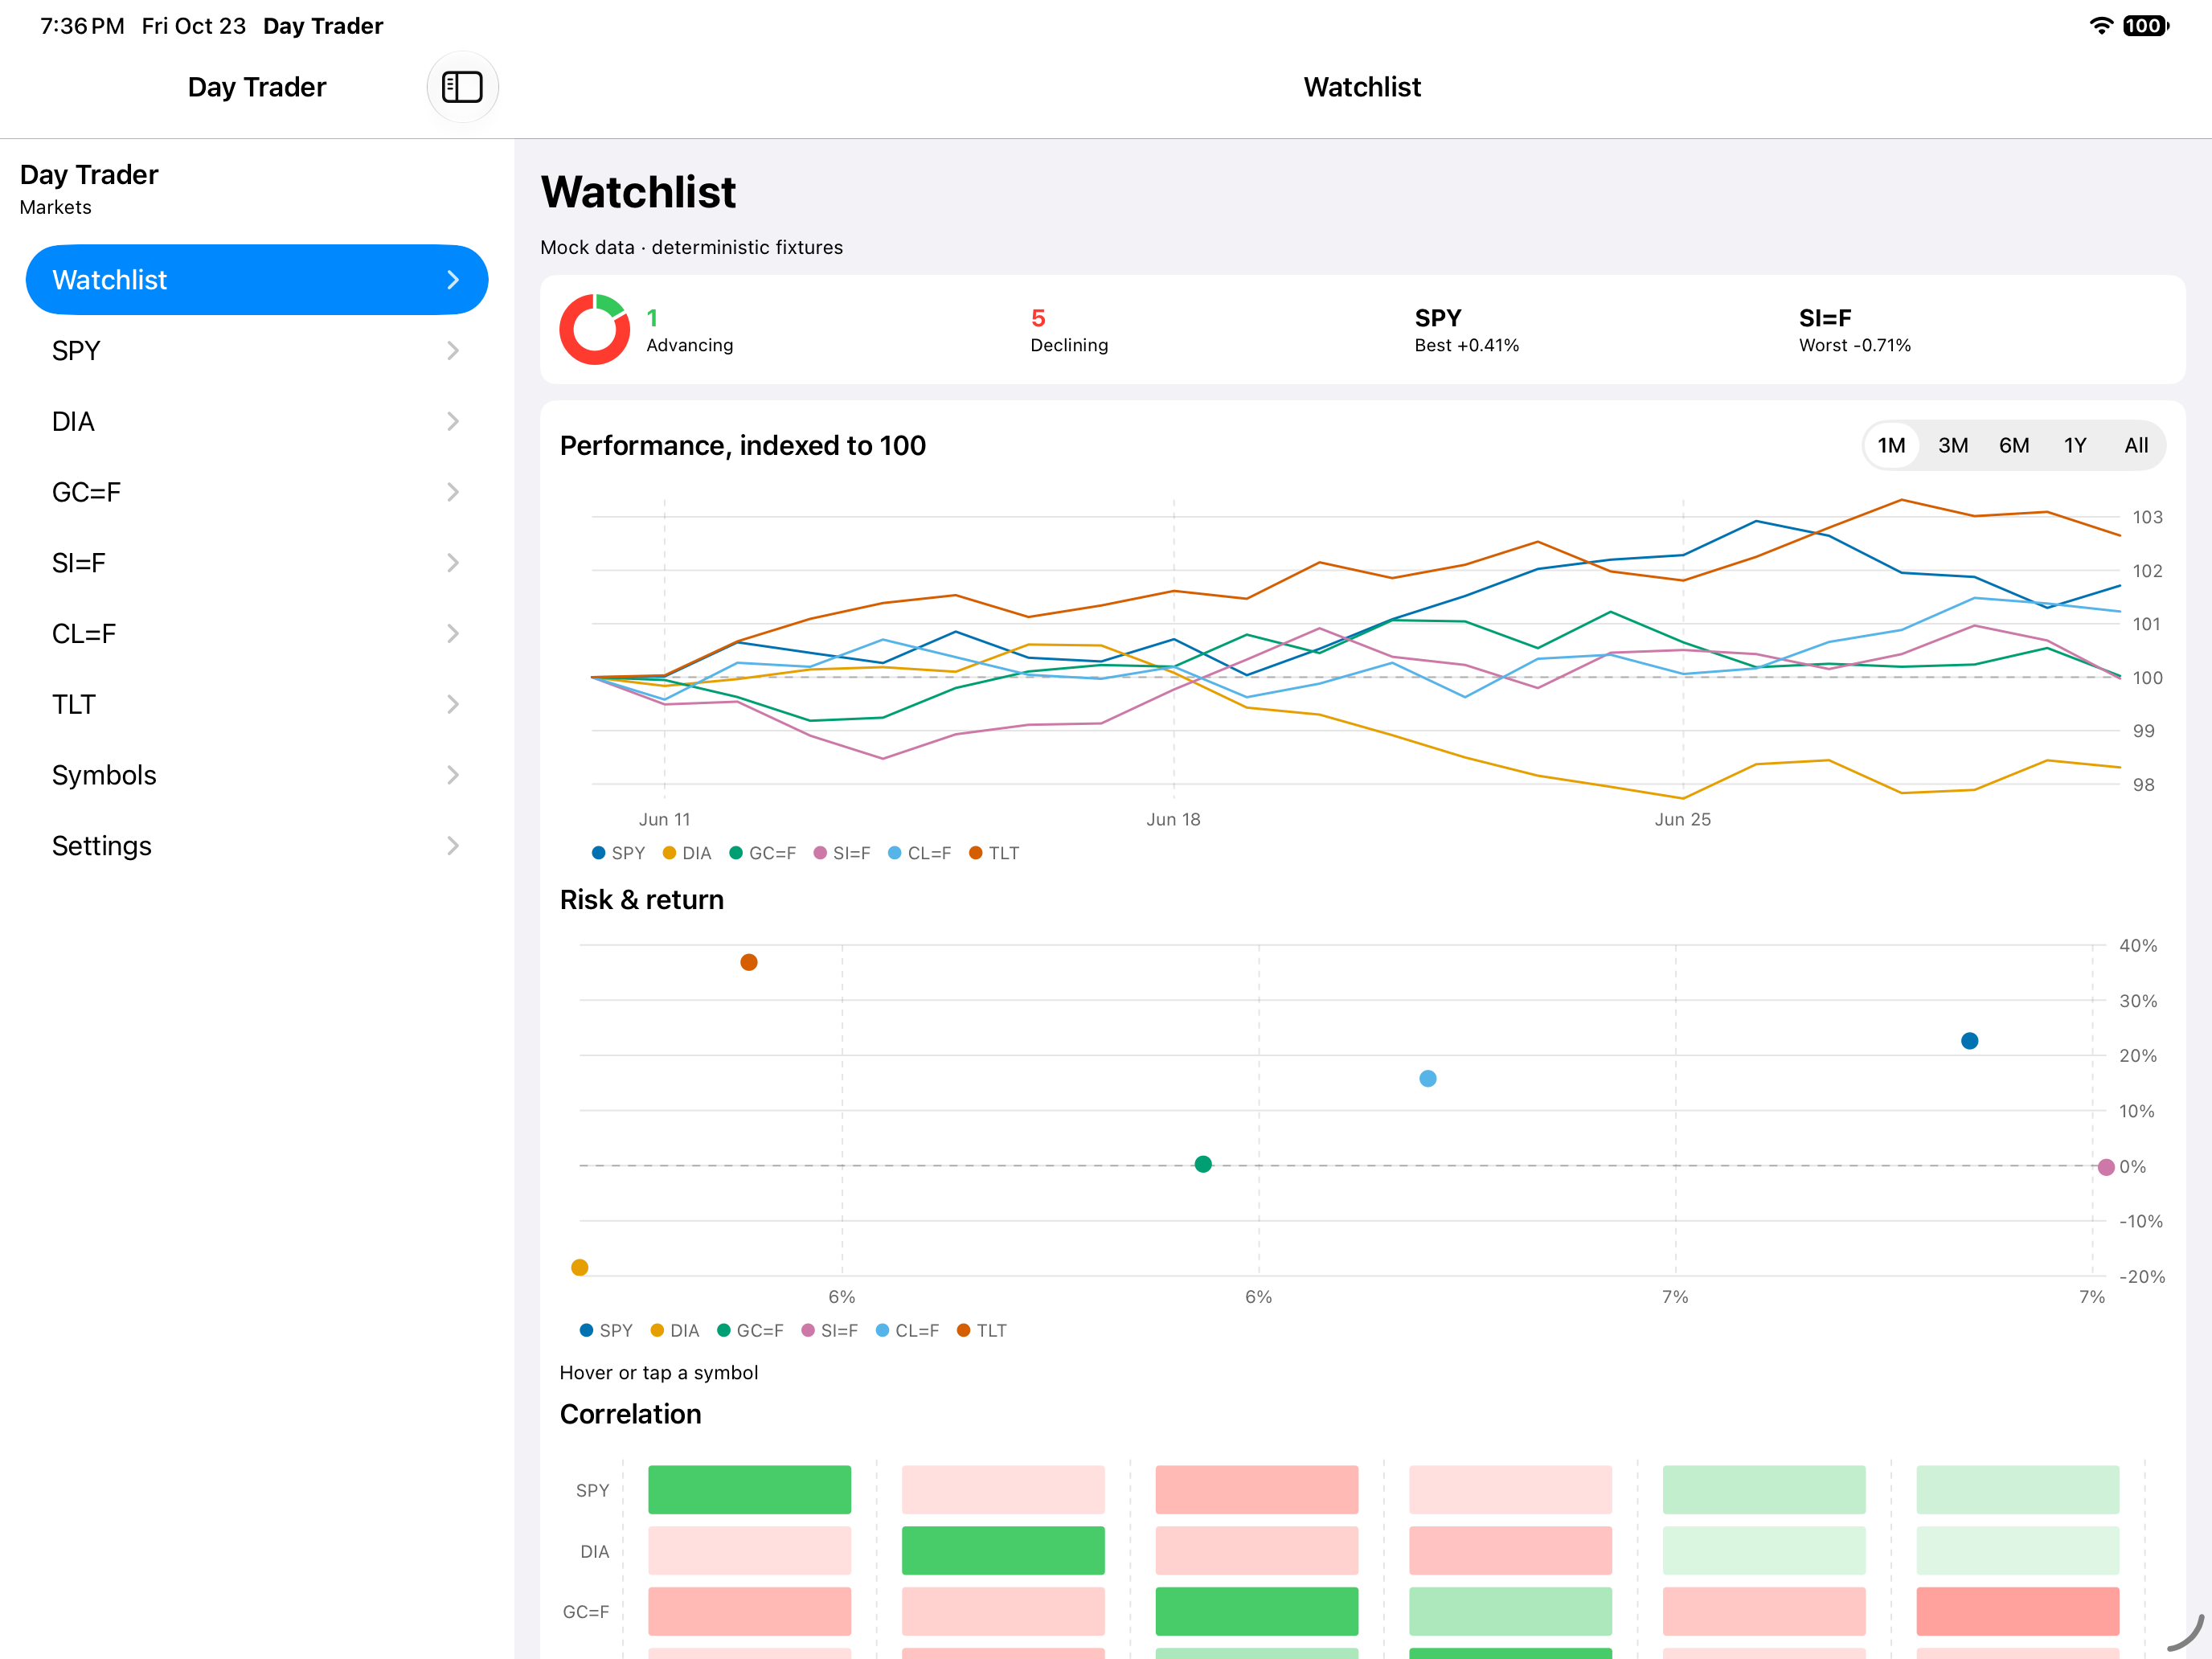2212x1659 pixels.
Task: Switch to All time range
Action: point(2136,445)
